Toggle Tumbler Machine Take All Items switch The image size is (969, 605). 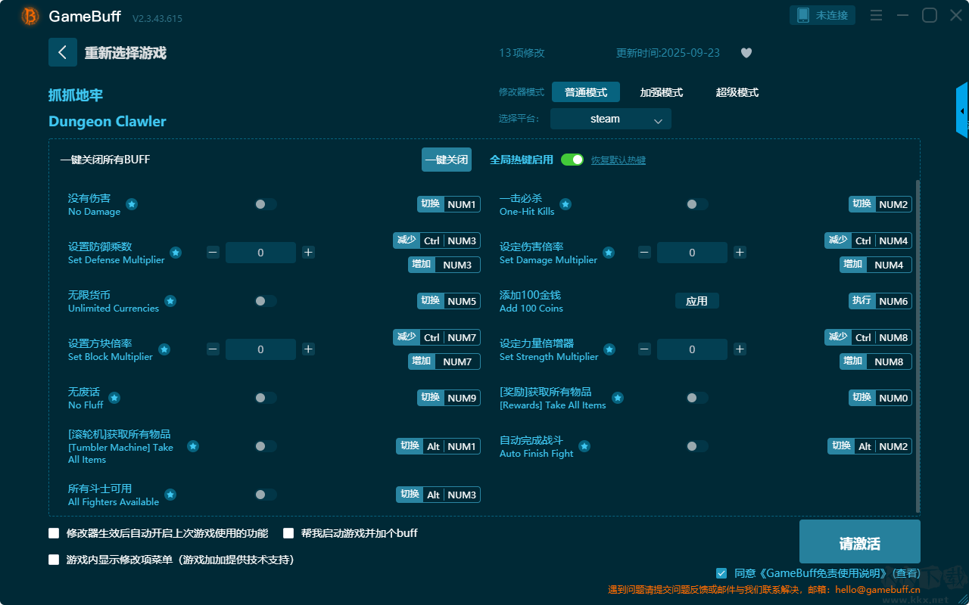tap(266, 446)
